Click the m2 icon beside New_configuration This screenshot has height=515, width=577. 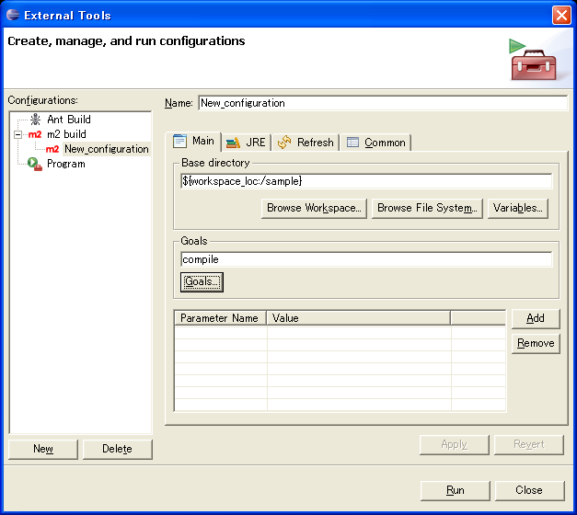point(52,149)
